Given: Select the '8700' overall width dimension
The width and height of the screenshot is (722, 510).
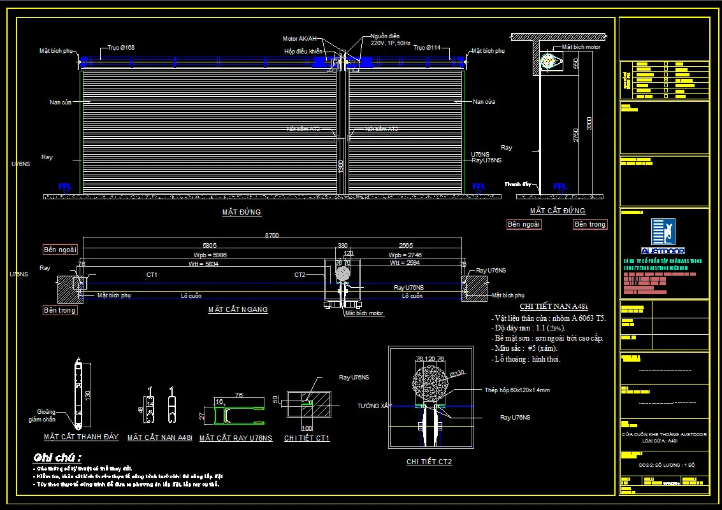Looking at the screenshot, I should [x=271, y=235].
